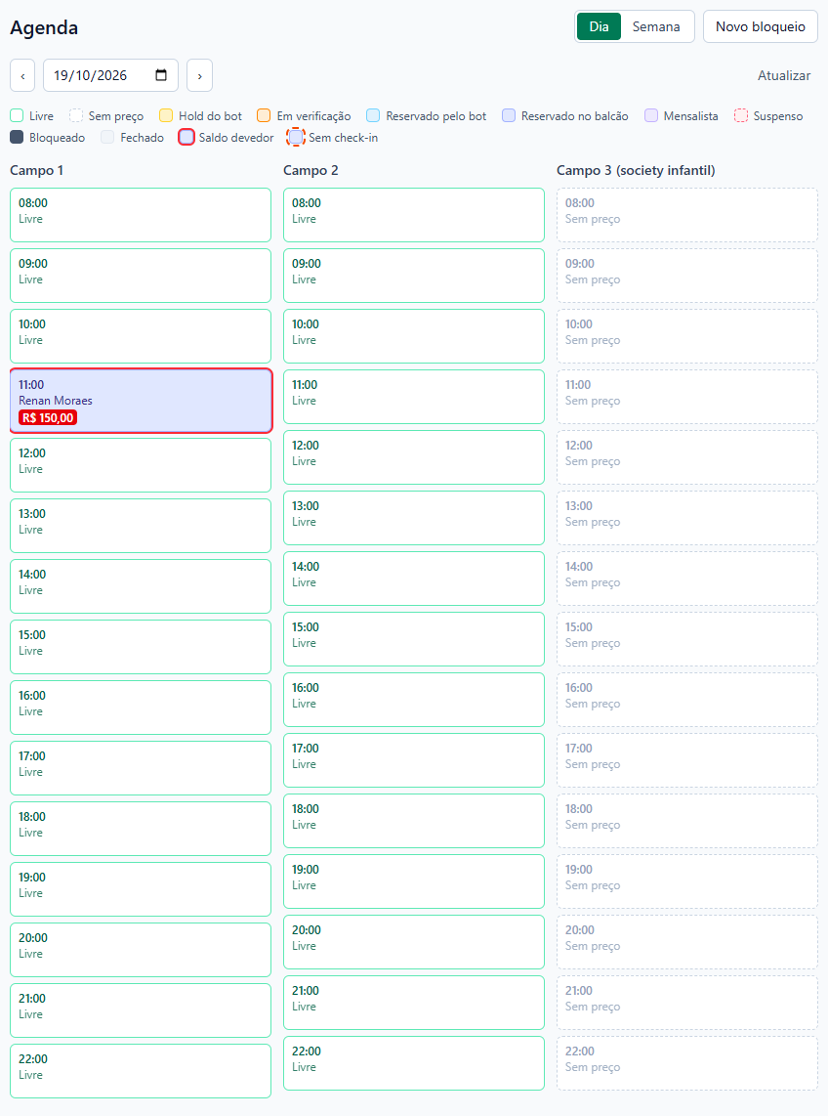Screen dimensions: 828x1116
Task: Select the 18:00 Livre slot on Campo 1
Action: [141, 828]
